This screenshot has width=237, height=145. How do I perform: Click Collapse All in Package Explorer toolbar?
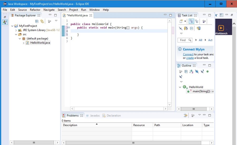point(37,21)
